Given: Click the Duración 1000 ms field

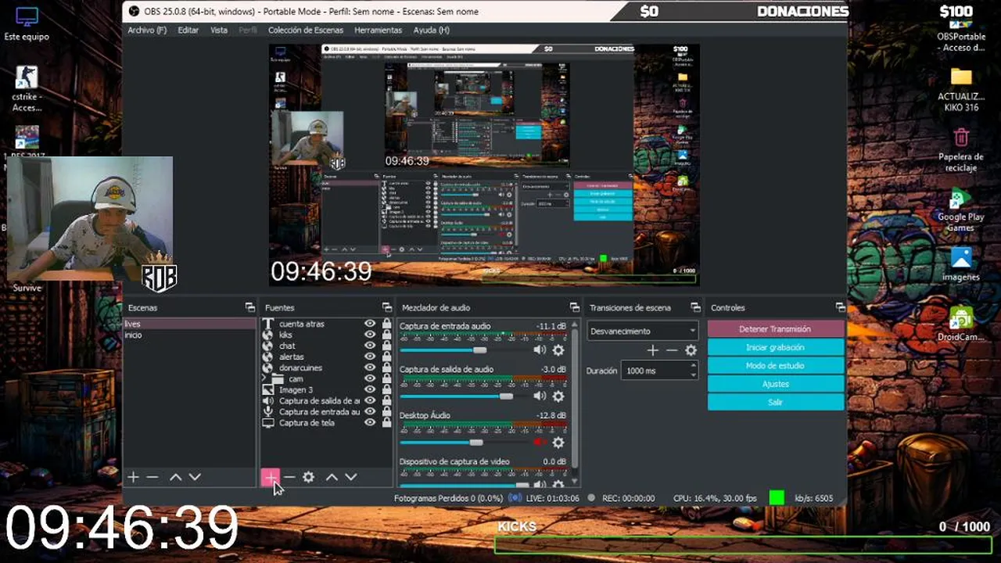Looking at the screenshot, I should [x=659, y=371].
